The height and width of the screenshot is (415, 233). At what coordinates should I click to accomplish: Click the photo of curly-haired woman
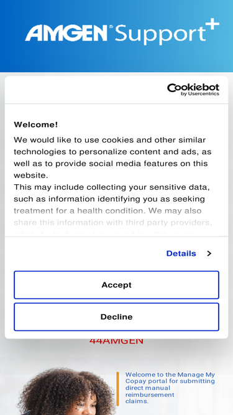[66, 391]
